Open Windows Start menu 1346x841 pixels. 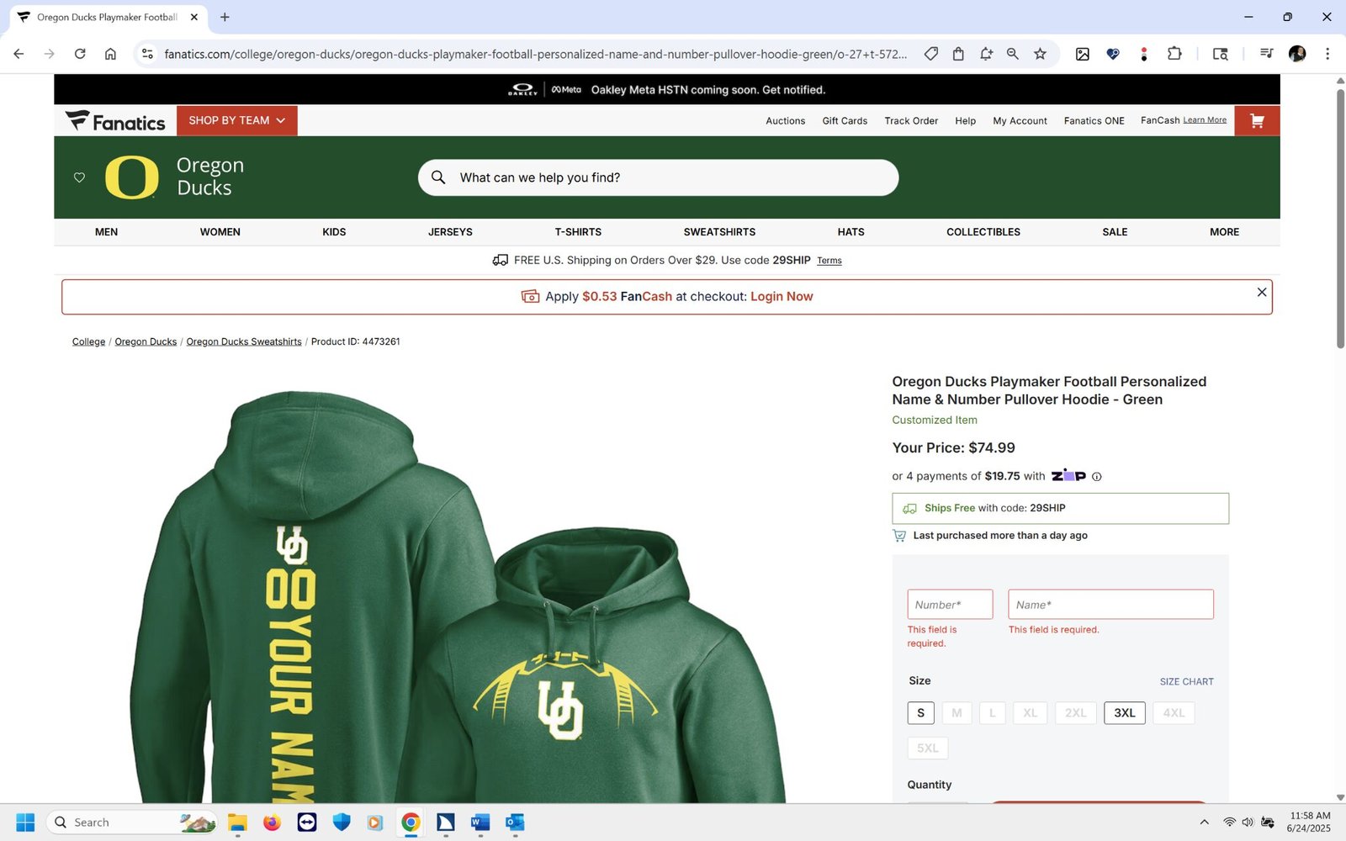25,822
